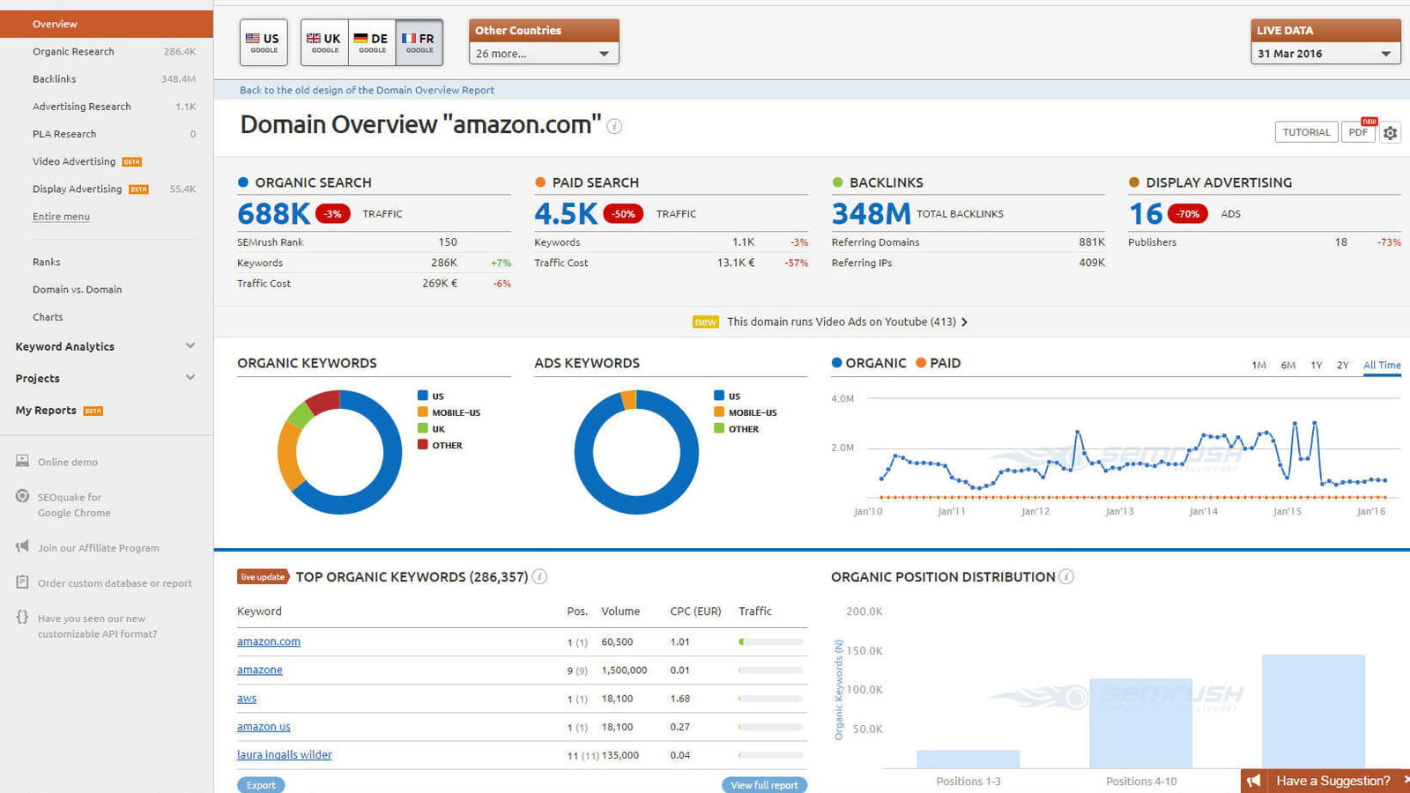Open the Live Data date dropdown
The width and height of the screenshot is (1410, 793).
[1325, 54]
